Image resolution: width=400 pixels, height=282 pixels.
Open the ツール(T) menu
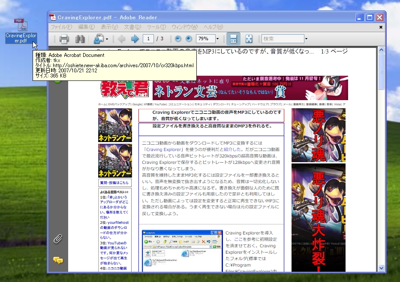[156, 27]
